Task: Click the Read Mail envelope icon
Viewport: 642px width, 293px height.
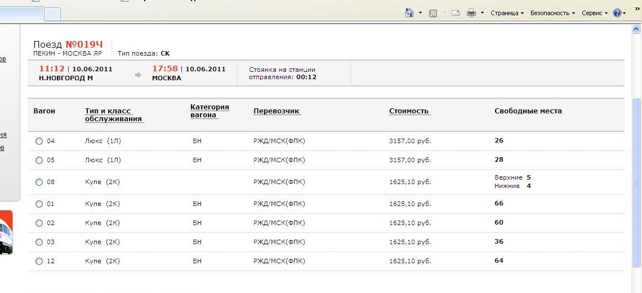Action: coord(456,13)
